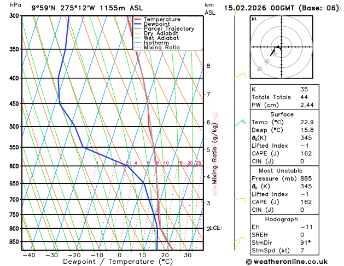Viewport: 344px width, 266px height.
Task: Click the blue Dewpoint legend line
Action: pyautogui.click(x=137, y=24)
